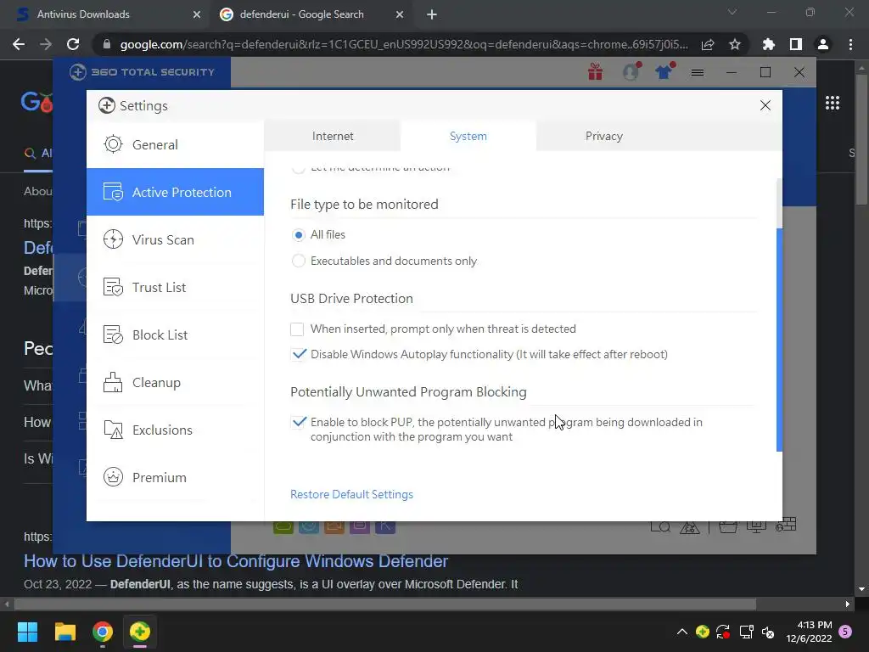
Task: Enable prompt only when threat detected
Action: point(297,329)
